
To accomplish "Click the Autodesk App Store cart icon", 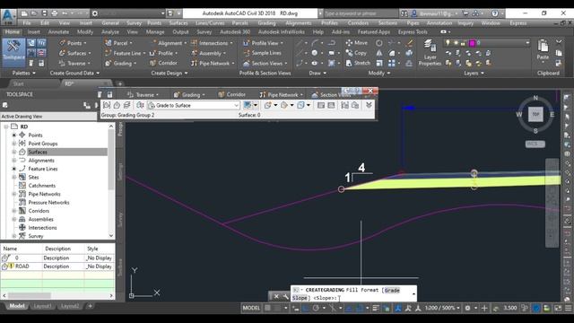I will [465, 13].
